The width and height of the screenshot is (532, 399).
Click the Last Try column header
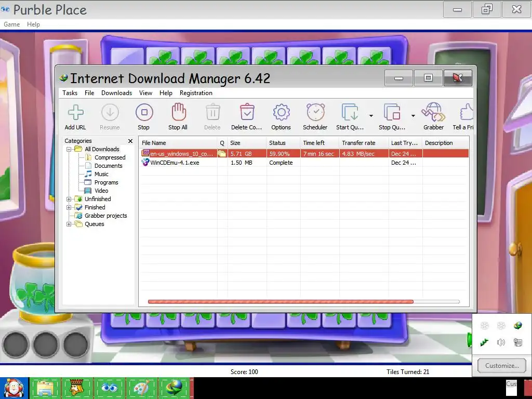[x=405, y=143]
